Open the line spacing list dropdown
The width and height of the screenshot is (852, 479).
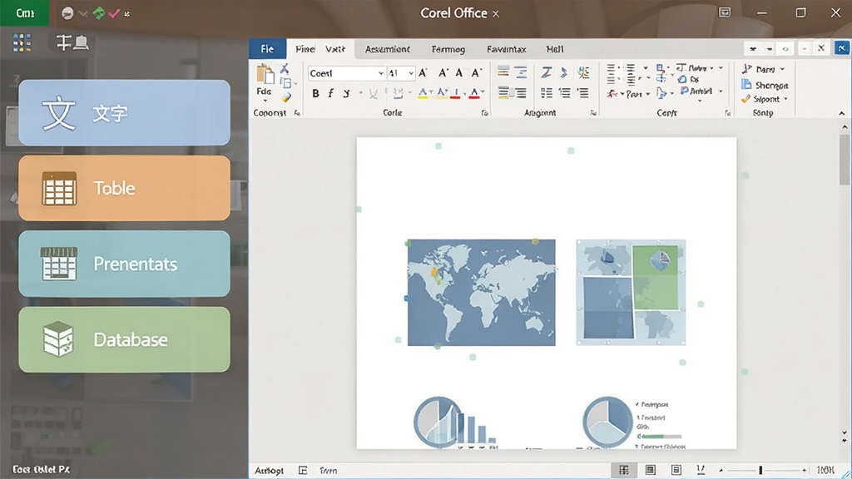pos(646,68)
